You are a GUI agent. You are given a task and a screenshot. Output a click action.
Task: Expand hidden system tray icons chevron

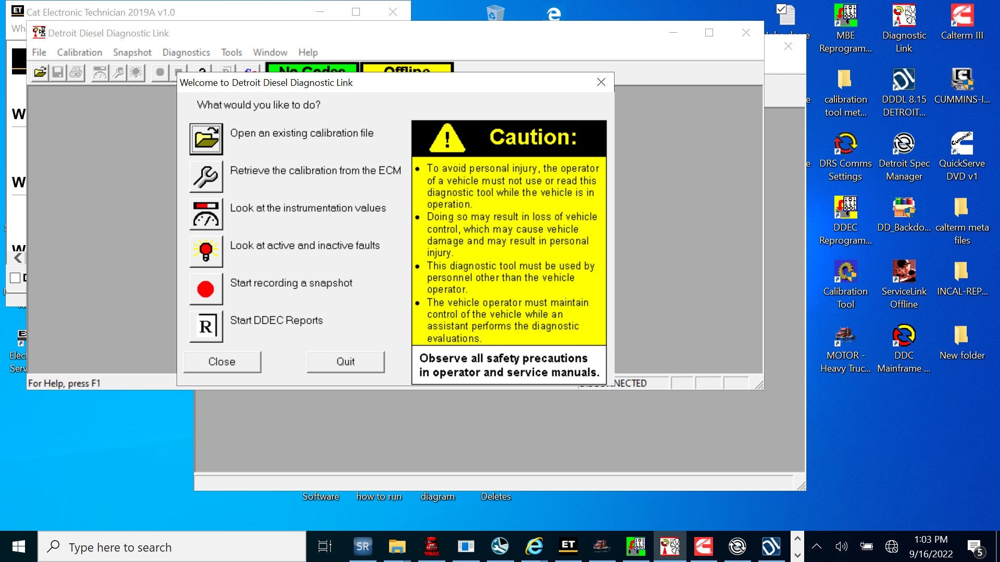point(816,546)
